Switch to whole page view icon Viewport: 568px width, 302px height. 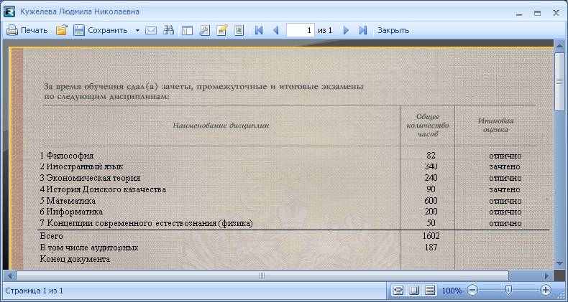(x=414, y=290)
